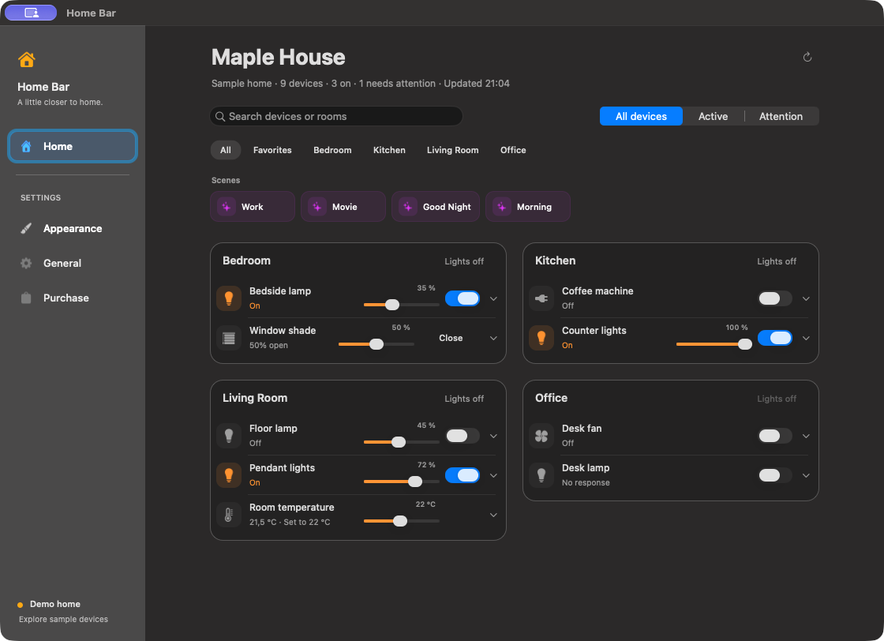Expand Room temperature details chevron

click(x=493, y=515)
